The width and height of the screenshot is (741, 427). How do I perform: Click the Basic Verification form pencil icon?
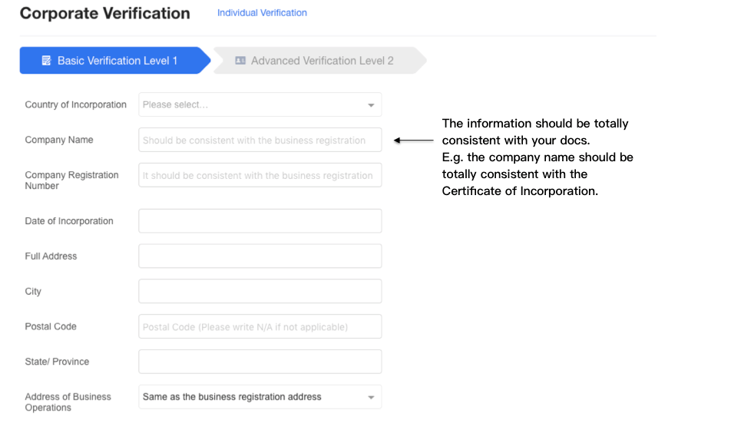(46, 61)
